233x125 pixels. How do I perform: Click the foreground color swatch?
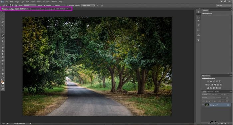tap(2, 82)
